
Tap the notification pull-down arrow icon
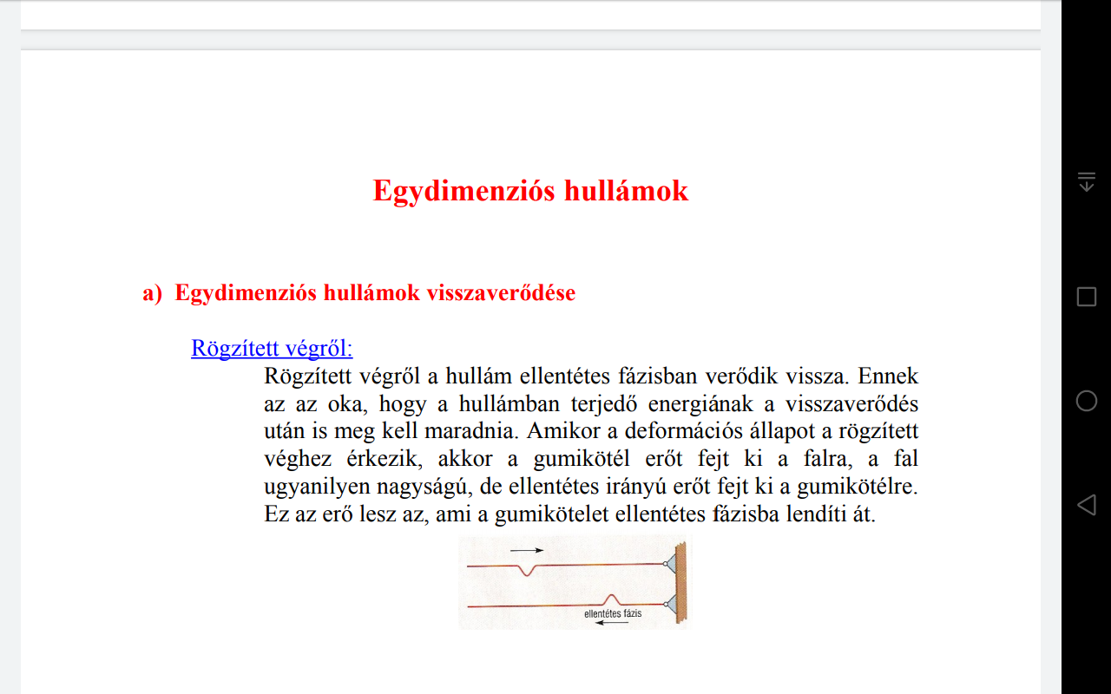[1086, 181]
